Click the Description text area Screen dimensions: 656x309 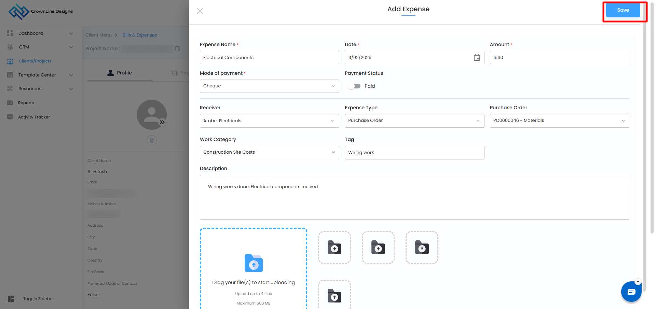click(x=414, y=197)
